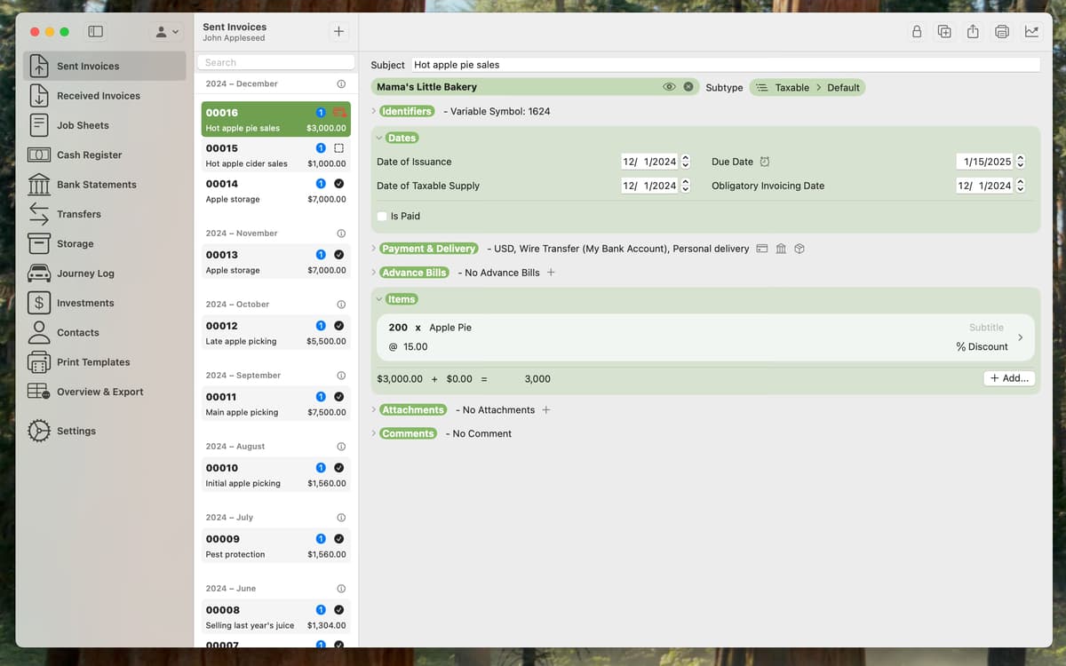The image size is (1066, 666).
Task: Clear the Mama's Little Bakery contact
Action: tap(688, 87)
